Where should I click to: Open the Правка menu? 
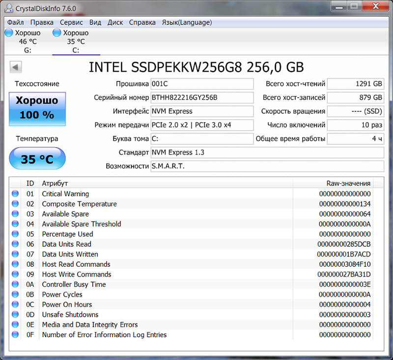point(42,23)
